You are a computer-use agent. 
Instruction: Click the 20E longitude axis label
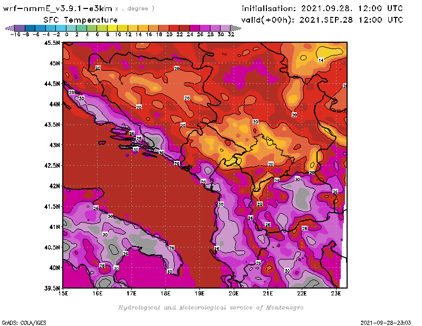point(234,293)
